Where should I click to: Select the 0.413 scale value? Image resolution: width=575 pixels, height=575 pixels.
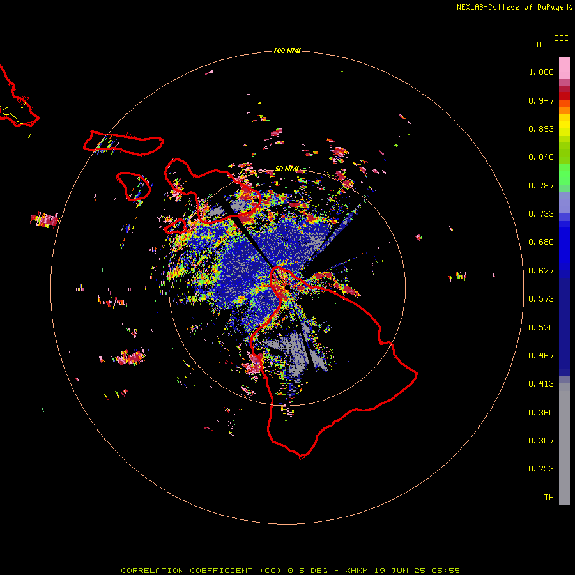tap(541, 384)
